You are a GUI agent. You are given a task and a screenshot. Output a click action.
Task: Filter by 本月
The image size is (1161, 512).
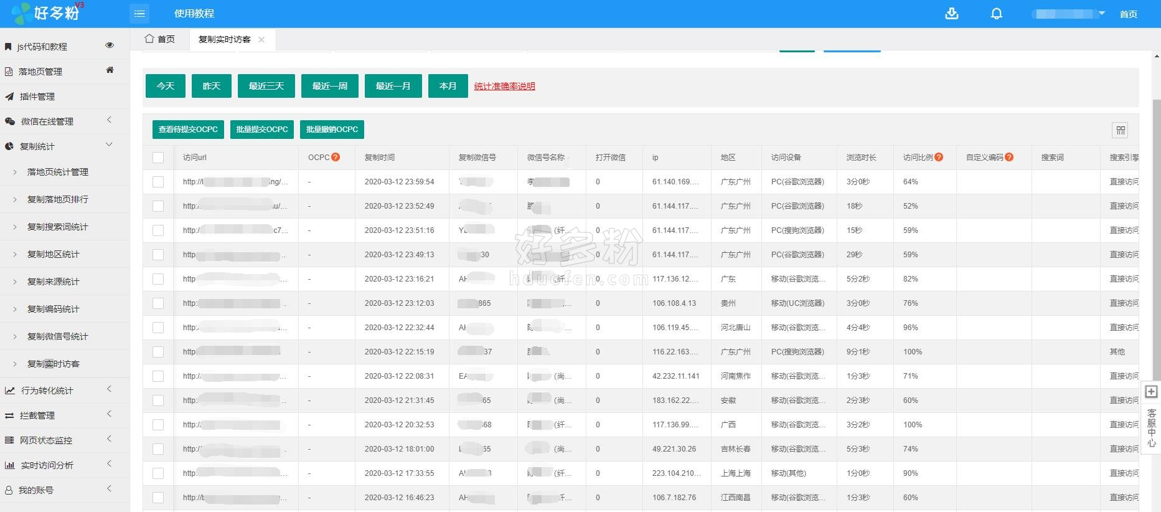click(x=448, y=86)
